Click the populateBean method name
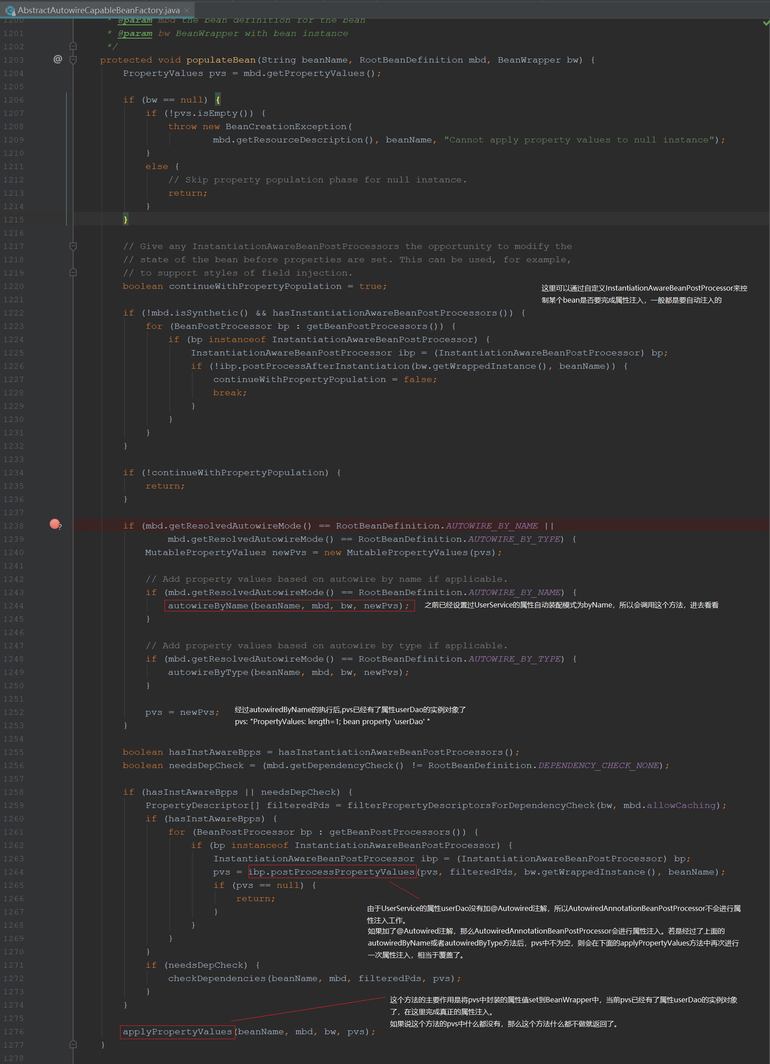Screen dimensions: 770x1064 tap(221, 60)
